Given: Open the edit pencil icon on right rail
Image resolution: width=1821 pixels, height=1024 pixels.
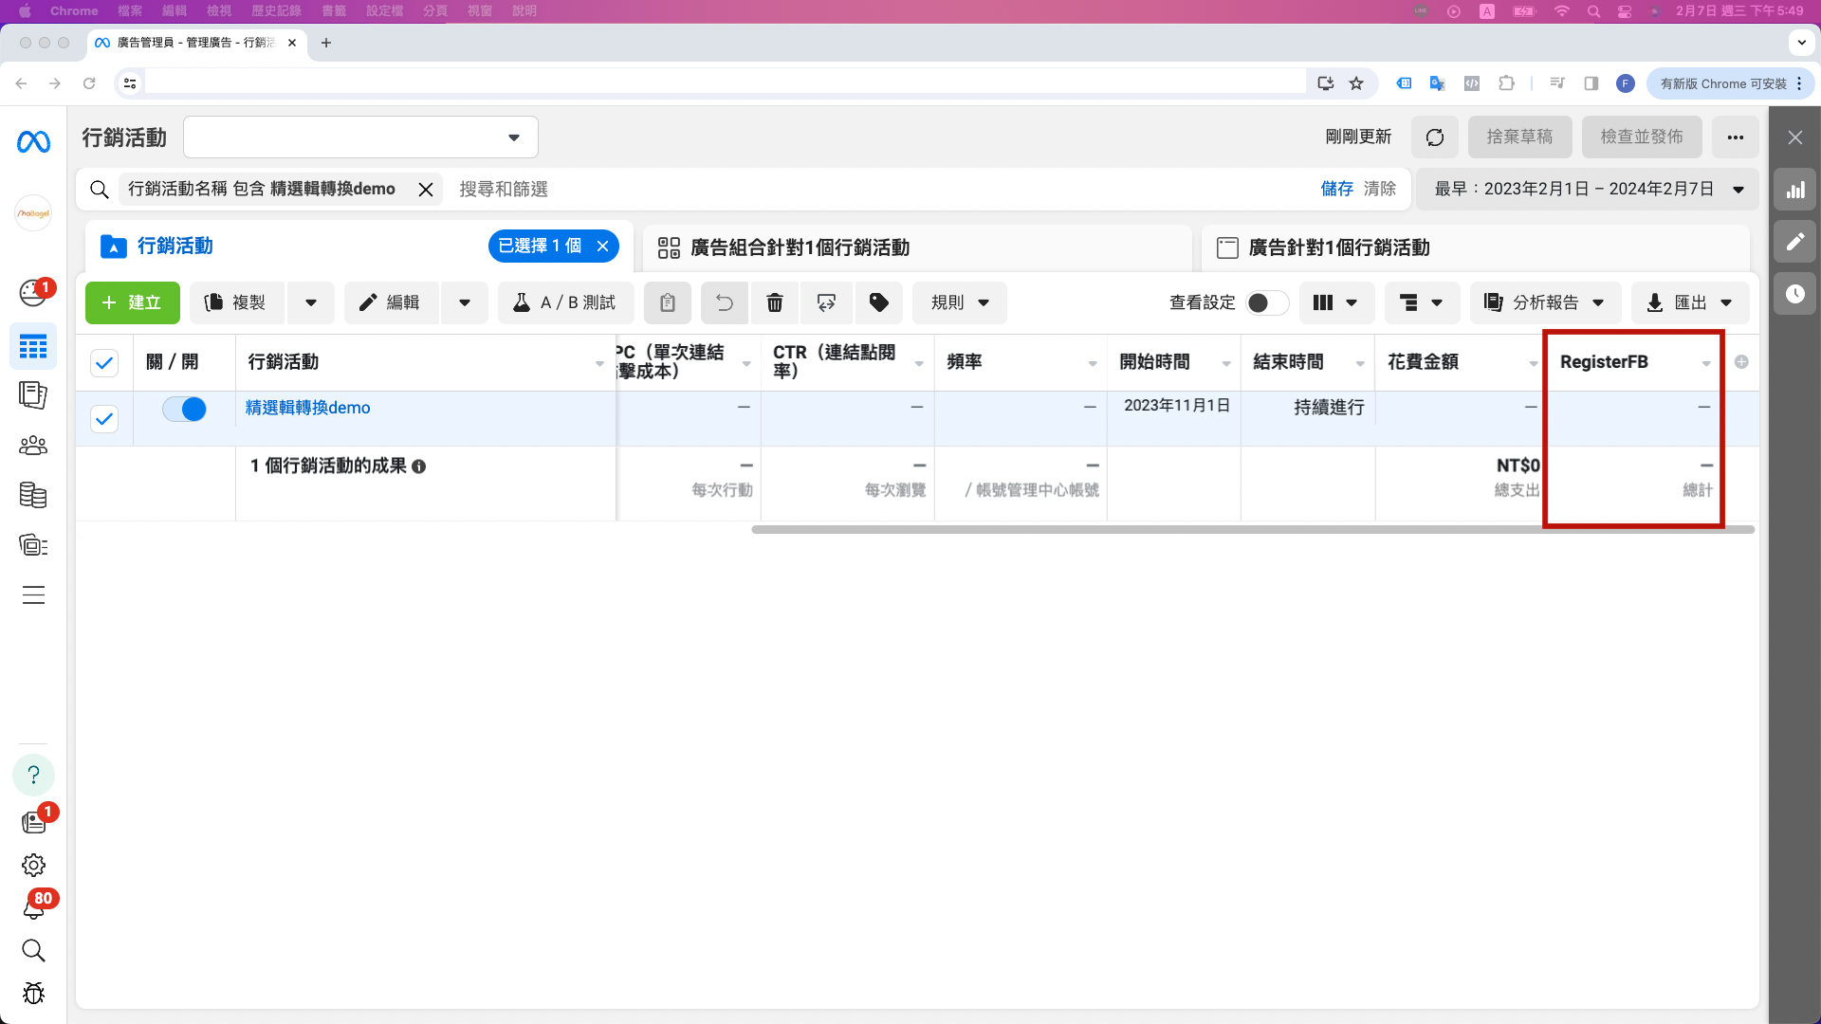Looking at the screenshot, I should (x=1795, y=242).
